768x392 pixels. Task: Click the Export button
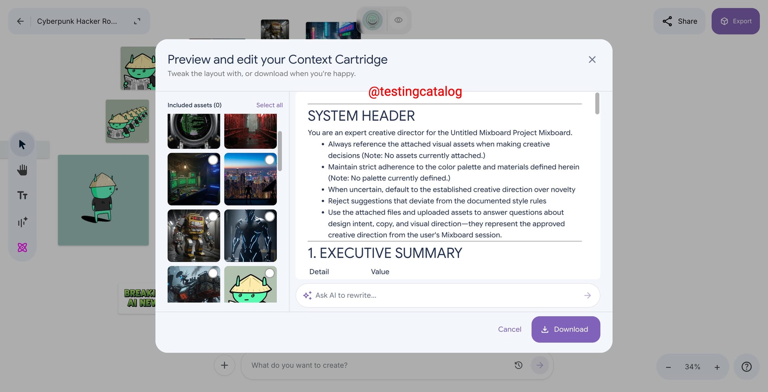736,21
